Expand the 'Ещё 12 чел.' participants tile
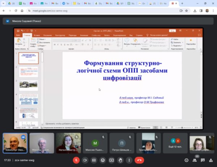The width and height of the screenshot is (217, 167). pyautogui.click(x=175, y=142)
